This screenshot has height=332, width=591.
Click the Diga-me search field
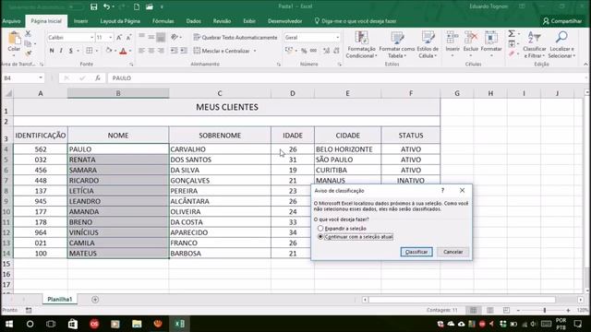[x=356, y=21]
